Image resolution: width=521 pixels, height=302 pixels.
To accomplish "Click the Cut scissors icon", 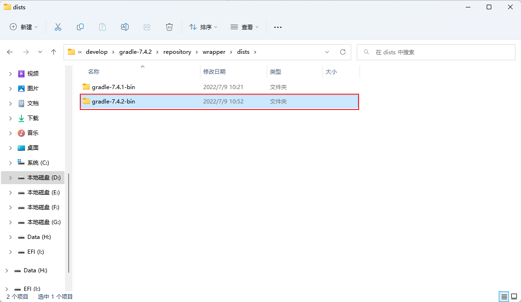I will 58,27.
